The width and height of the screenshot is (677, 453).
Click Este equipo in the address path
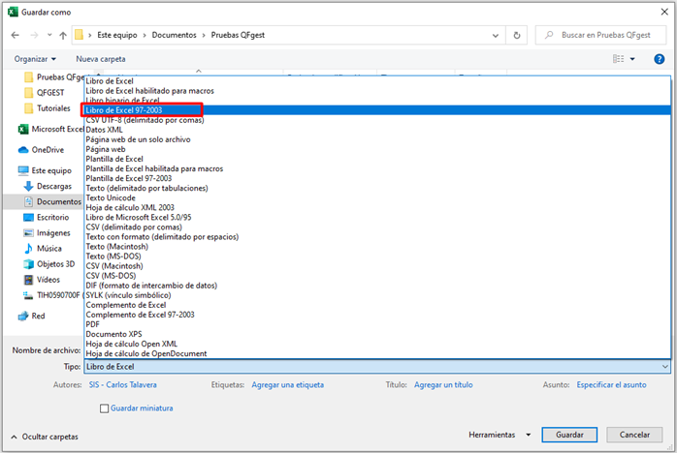(117, 36)
